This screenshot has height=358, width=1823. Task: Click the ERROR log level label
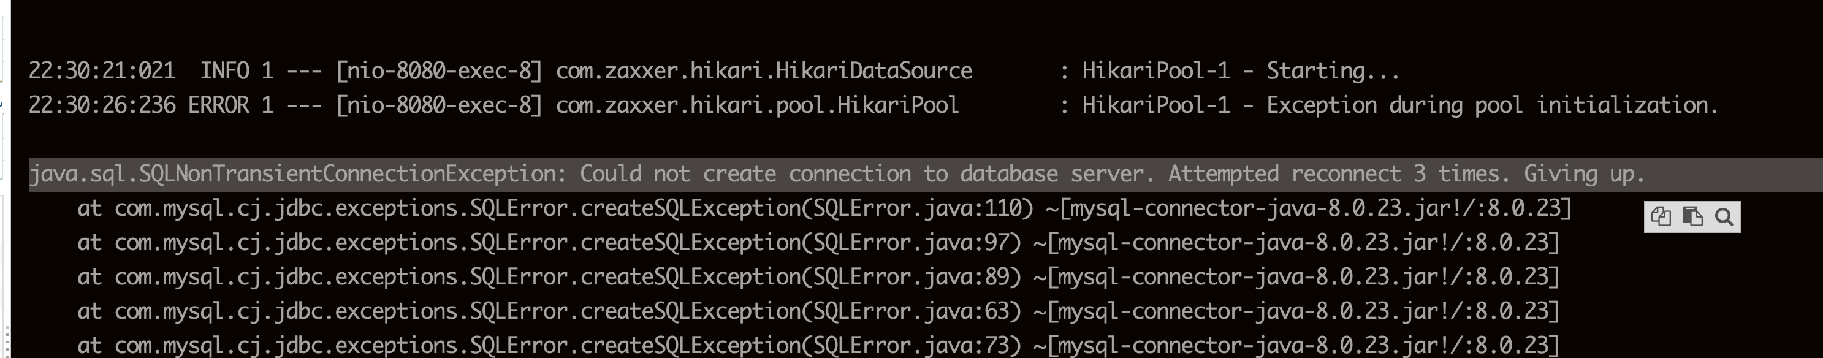click(219, 105)
